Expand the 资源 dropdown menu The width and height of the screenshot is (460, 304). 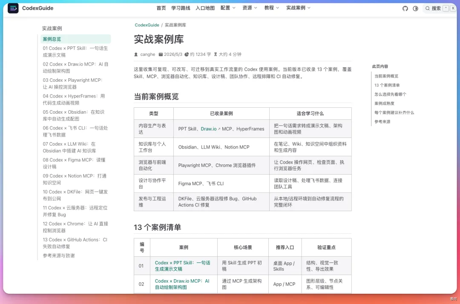point(250,8)
